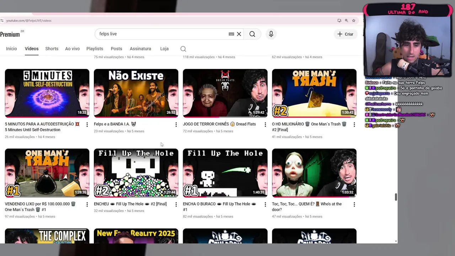
Task: Open options menu for JOGO DE TERROR CHINÊS
Action: (265, 124)
